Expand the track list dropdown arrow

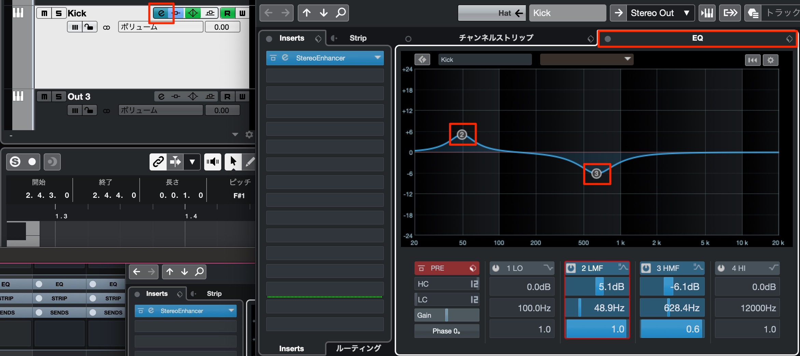(235, 135)
